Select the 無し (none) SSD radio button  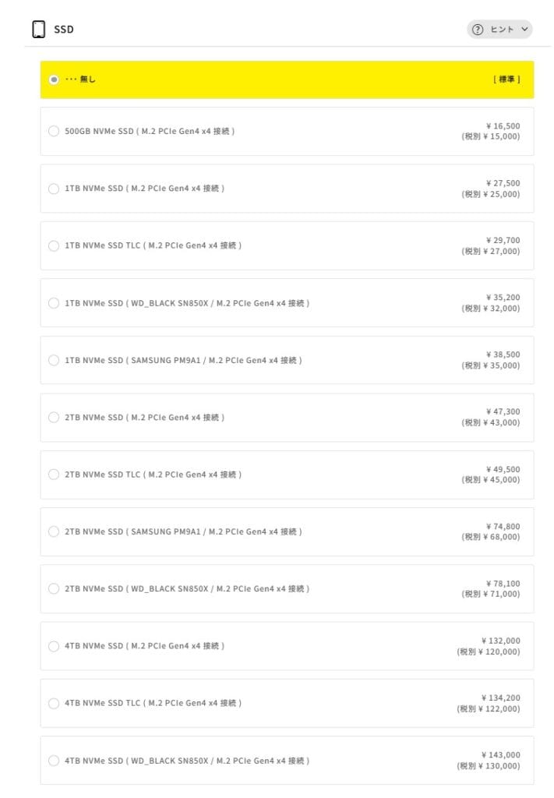(53, 79)
